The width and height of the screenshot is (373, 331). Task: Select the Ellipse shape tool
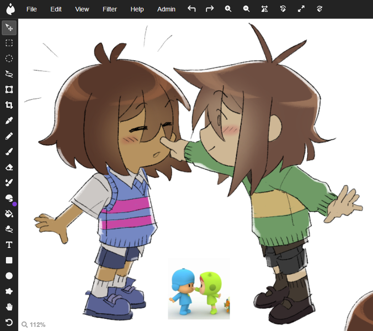pyautogui.click(x=9, y=276)
